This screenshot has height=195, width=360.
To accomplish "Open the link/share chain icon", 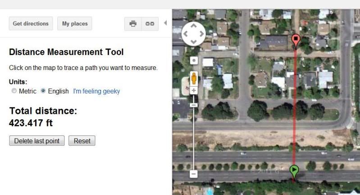I will click(150, 23).
